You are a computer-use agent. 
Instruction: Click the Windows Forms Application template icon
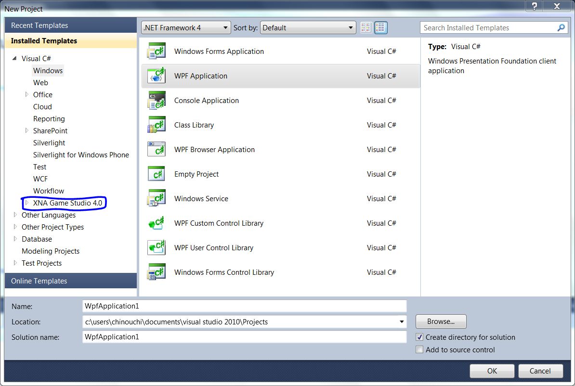(x=157, y=51)
